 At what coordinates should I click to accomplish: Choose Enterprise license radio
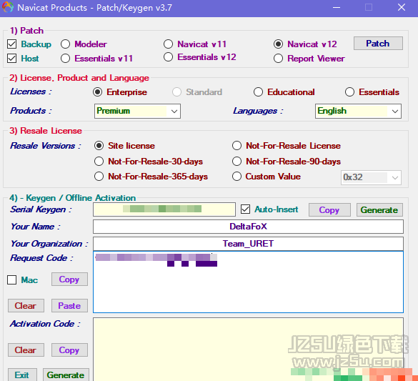click(x=98, y=92)
